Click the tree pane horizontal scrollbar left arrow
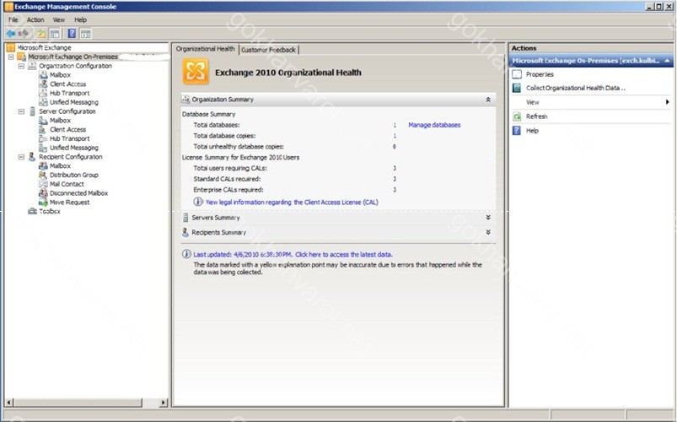 pos(9,403)
